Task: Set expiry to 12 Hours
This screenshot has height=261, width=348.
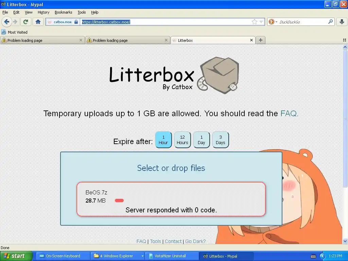Action: pyautogui.click(x=182, y=140)
